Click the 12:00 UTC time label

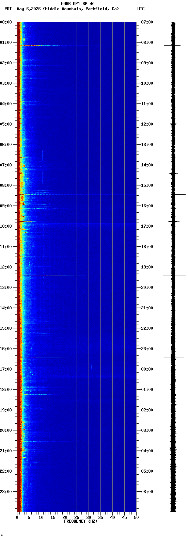pyautogui.click(x=147, y=124)
